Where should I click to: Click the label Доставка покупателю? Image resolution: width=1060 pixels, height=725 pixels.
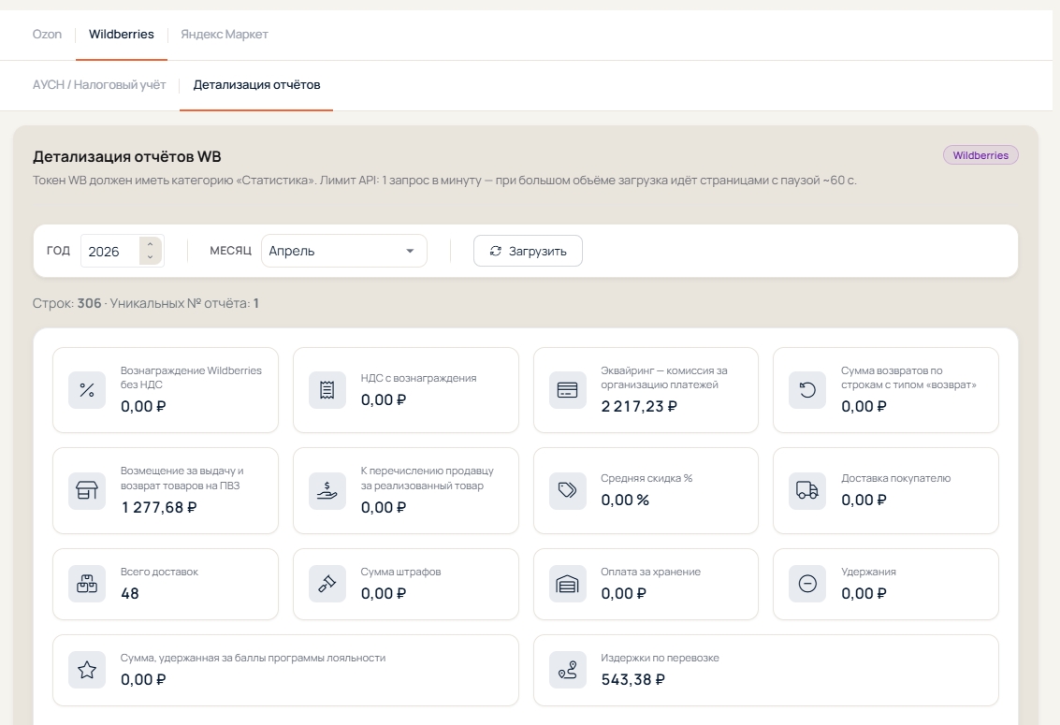[895, 478]
